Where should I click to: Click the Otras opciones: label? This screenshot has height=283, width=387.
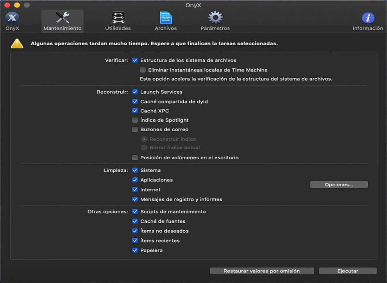click(108, 212)
